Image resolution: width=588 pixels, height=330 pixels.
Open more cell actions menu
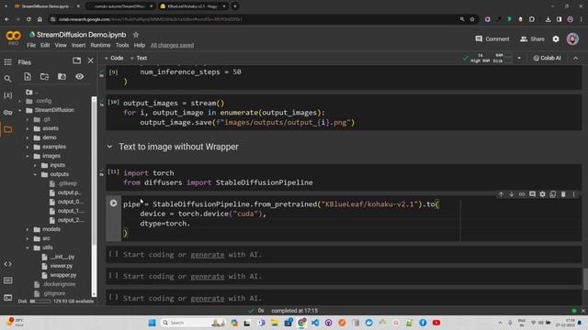(573, 194)
